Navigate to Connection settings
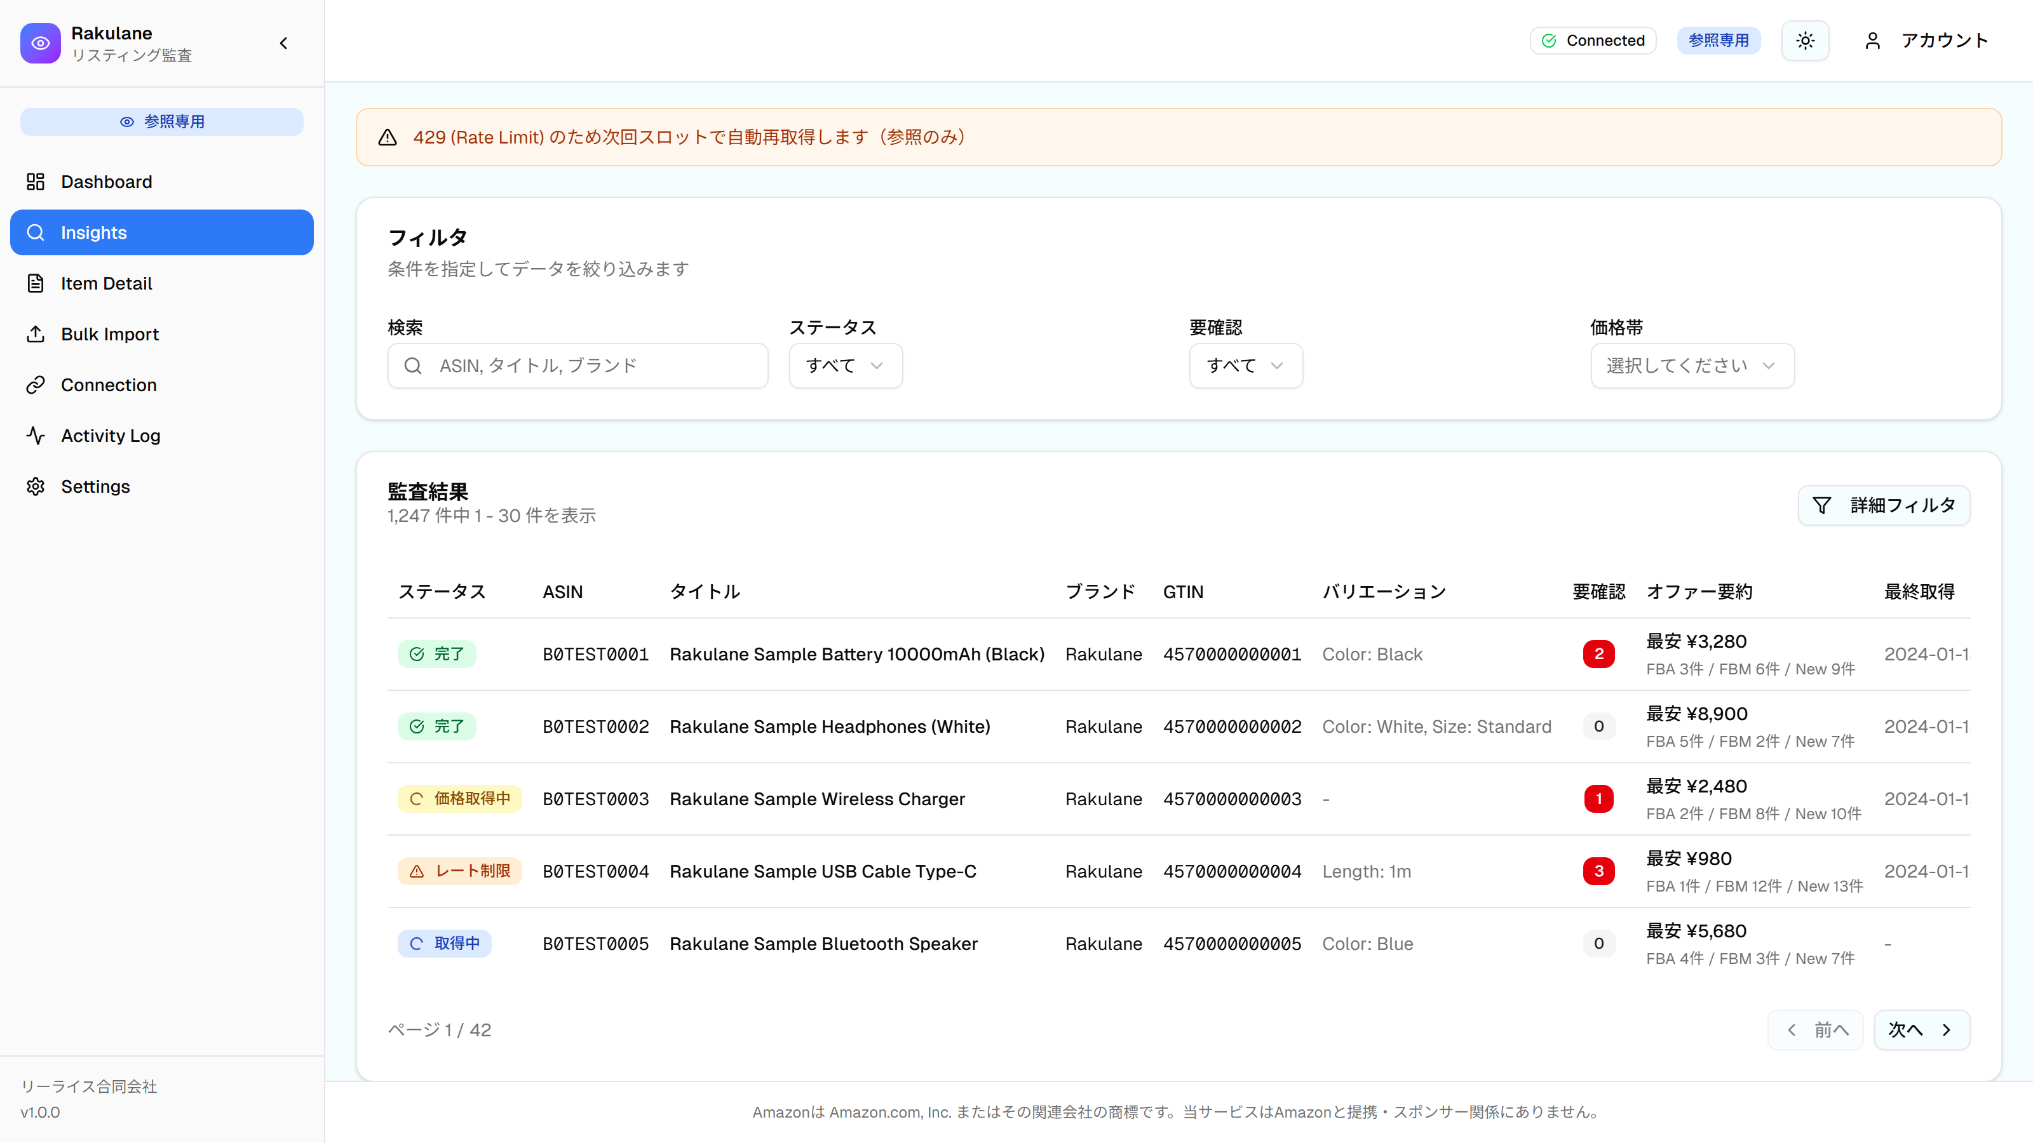Screen dimensions: 2033x1143 162,385
